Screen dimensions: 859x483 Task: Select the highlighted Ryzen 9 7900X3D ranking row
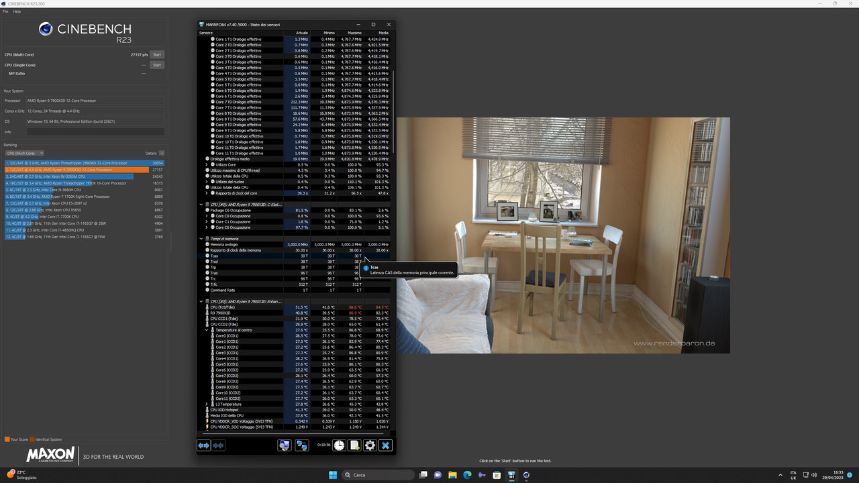tap(85, 170)
